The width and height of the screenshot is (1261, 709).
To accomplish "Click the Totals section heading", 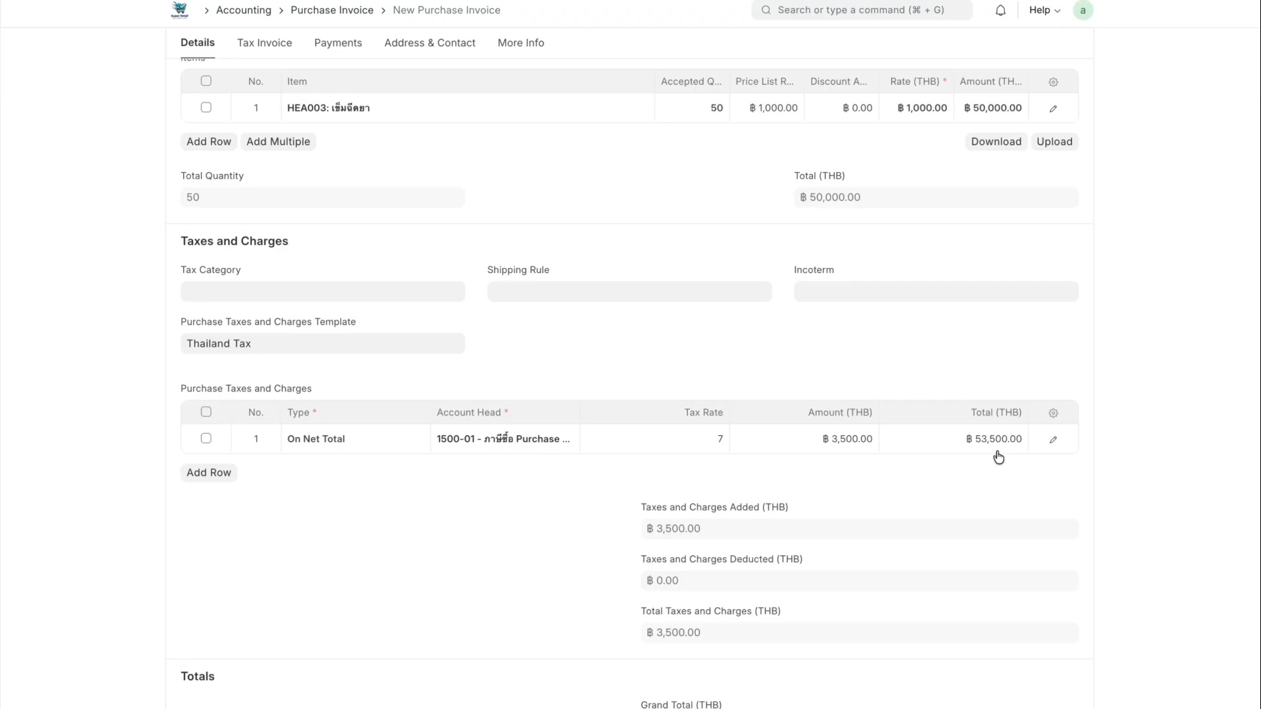I will 198,676.
